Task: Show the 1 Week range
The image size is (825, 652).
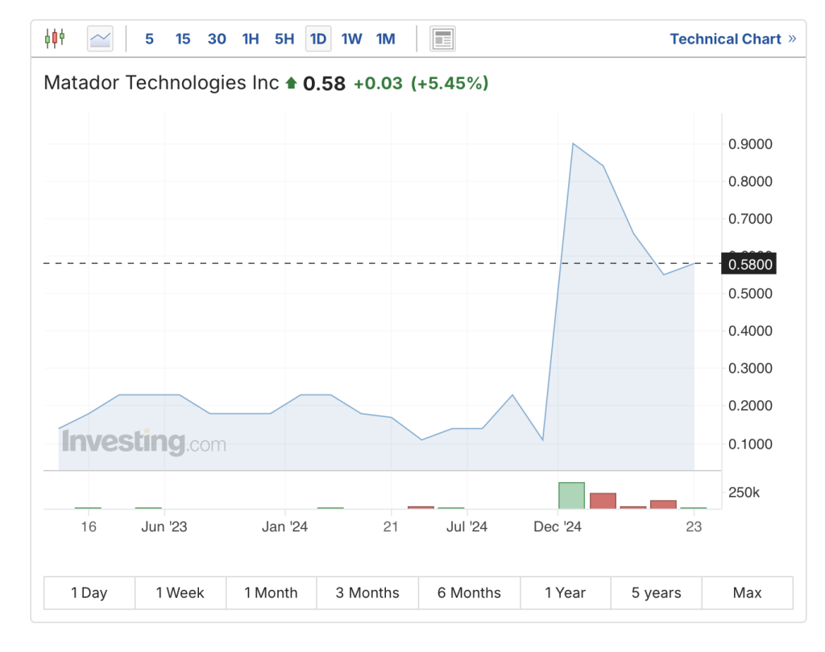Action: click(x=180, y=592)
